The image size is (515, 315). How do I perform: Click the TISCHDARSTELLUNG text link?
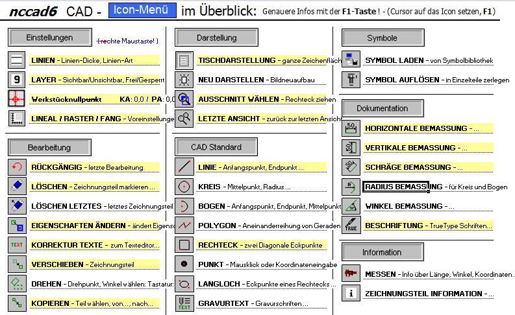pyautogui.click(x=236, y=60)
